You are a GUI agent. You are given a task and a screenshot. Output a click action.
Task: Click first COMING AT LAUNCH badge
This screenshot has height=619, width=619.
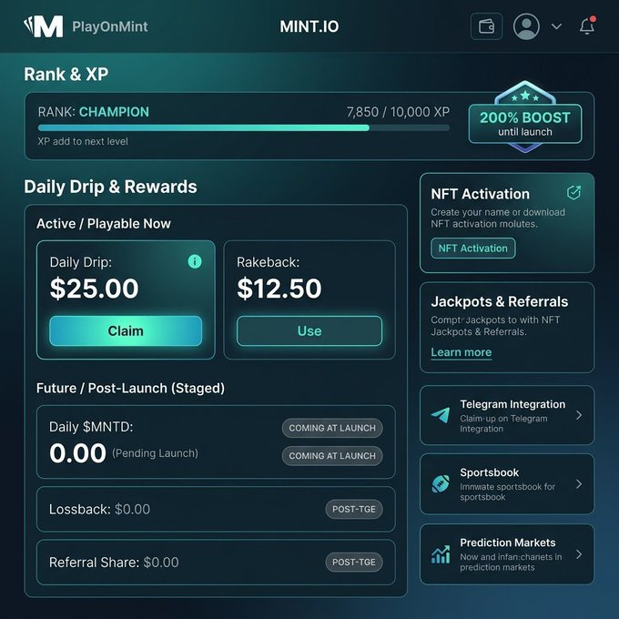(x=332, y=428)
